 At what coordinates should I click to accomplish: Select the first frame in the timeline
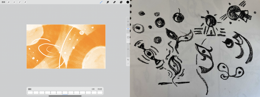coord(30,92)
